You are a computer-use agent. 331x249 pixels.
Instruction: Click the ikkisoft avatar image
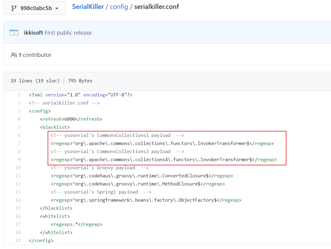click(14, 33)
